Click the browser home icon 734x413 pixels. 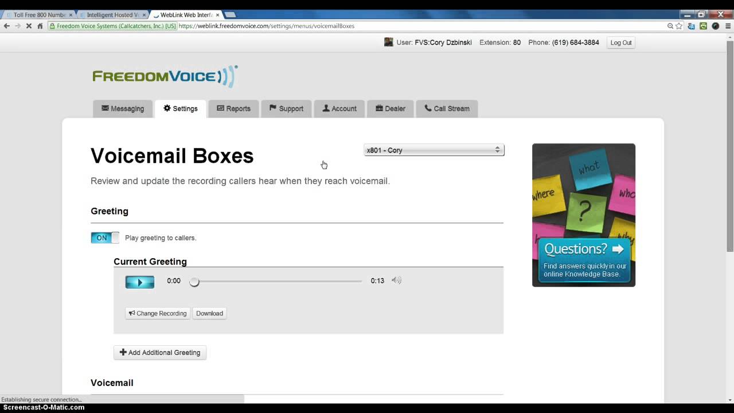40,26
